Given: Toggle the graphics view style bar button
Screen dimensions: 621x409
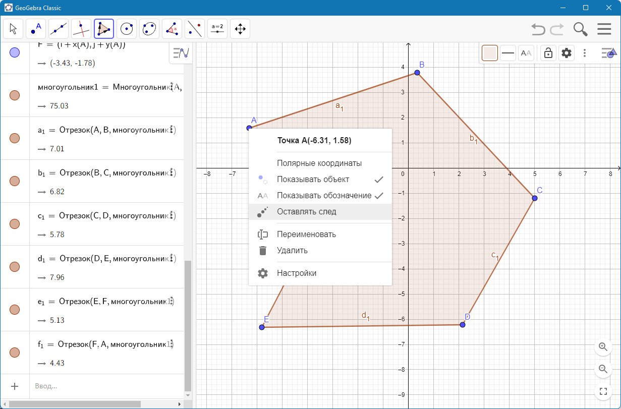Looking at the screenshot, I should click(x=609, y=53).
